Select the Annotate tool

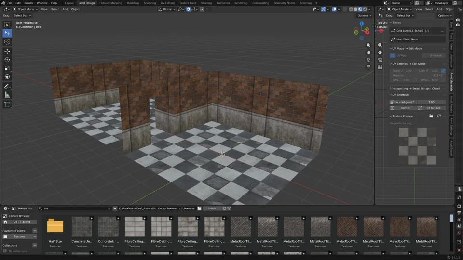[x=7, y=86]
